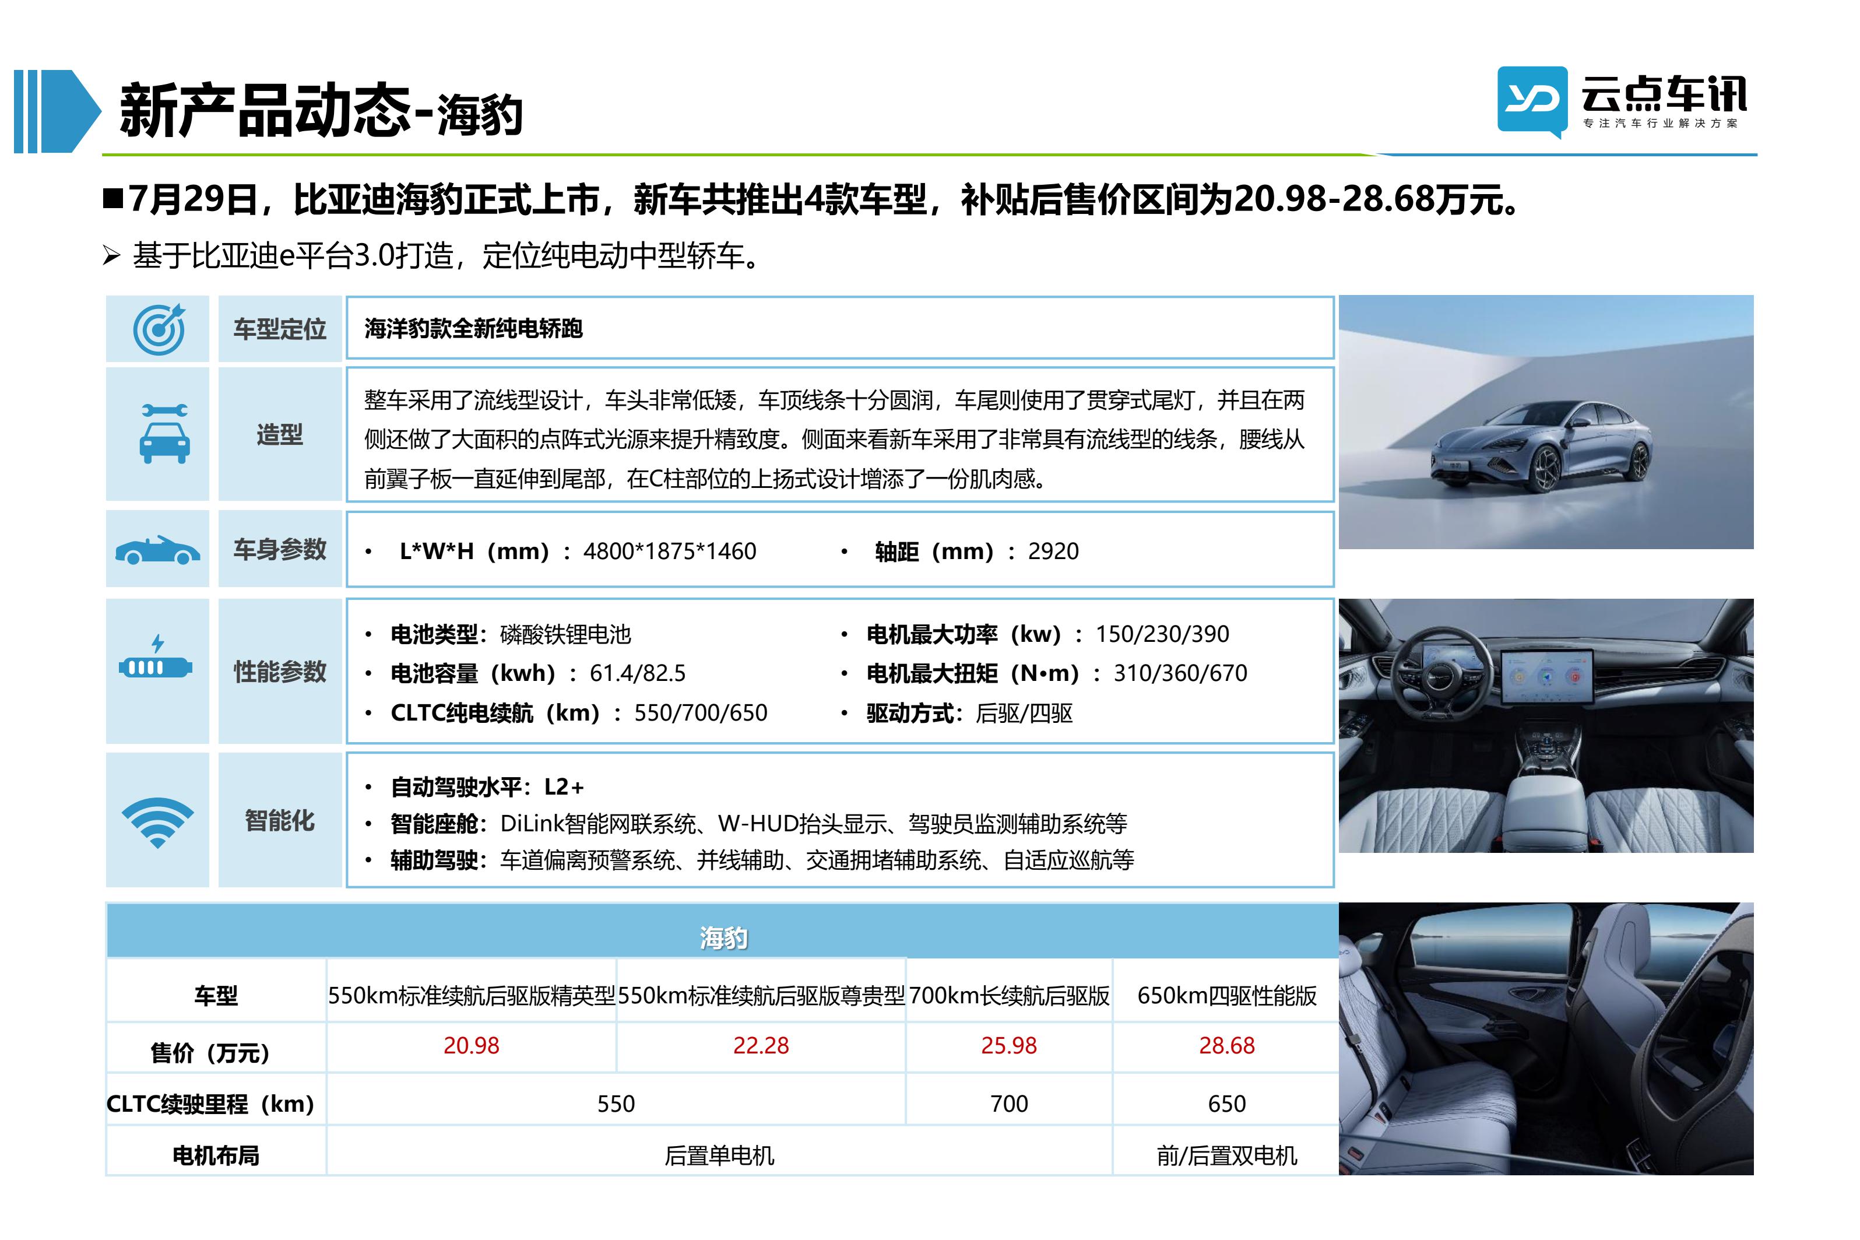
Task: Click the 智能座舱 line about DiLink
Action: pos(758,824)
